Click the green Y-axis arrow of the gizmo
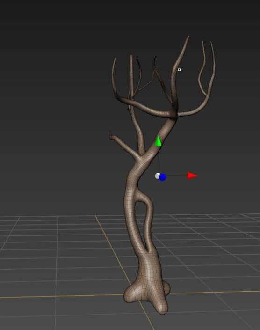The image size is (260, 330). [x=158, y=141]
